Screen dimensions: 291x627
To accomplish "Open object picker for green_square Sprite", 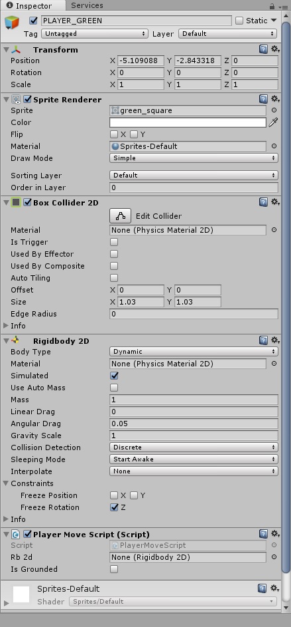I will (x=274, y=110).
